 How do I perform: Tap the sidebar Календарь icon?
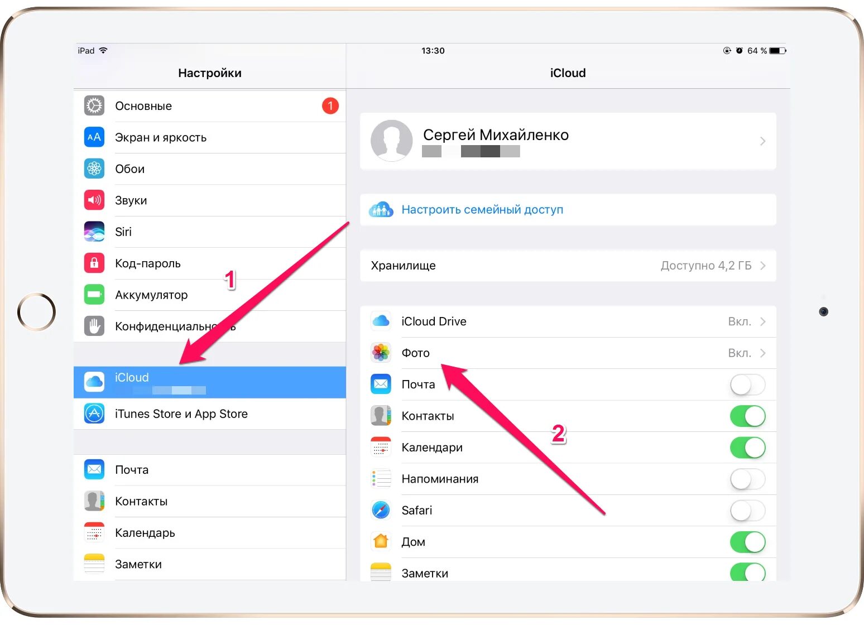click(x=94, y=532)
